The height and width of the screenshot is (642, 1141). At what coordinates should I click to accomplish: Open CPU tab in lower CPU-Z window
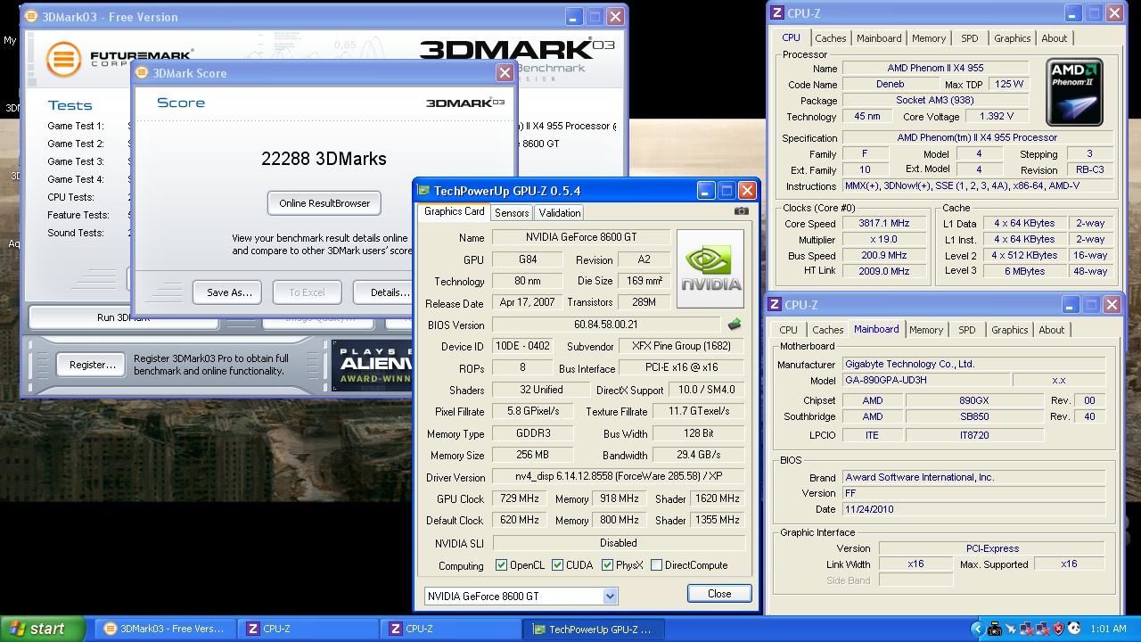[x=789, y=330]
